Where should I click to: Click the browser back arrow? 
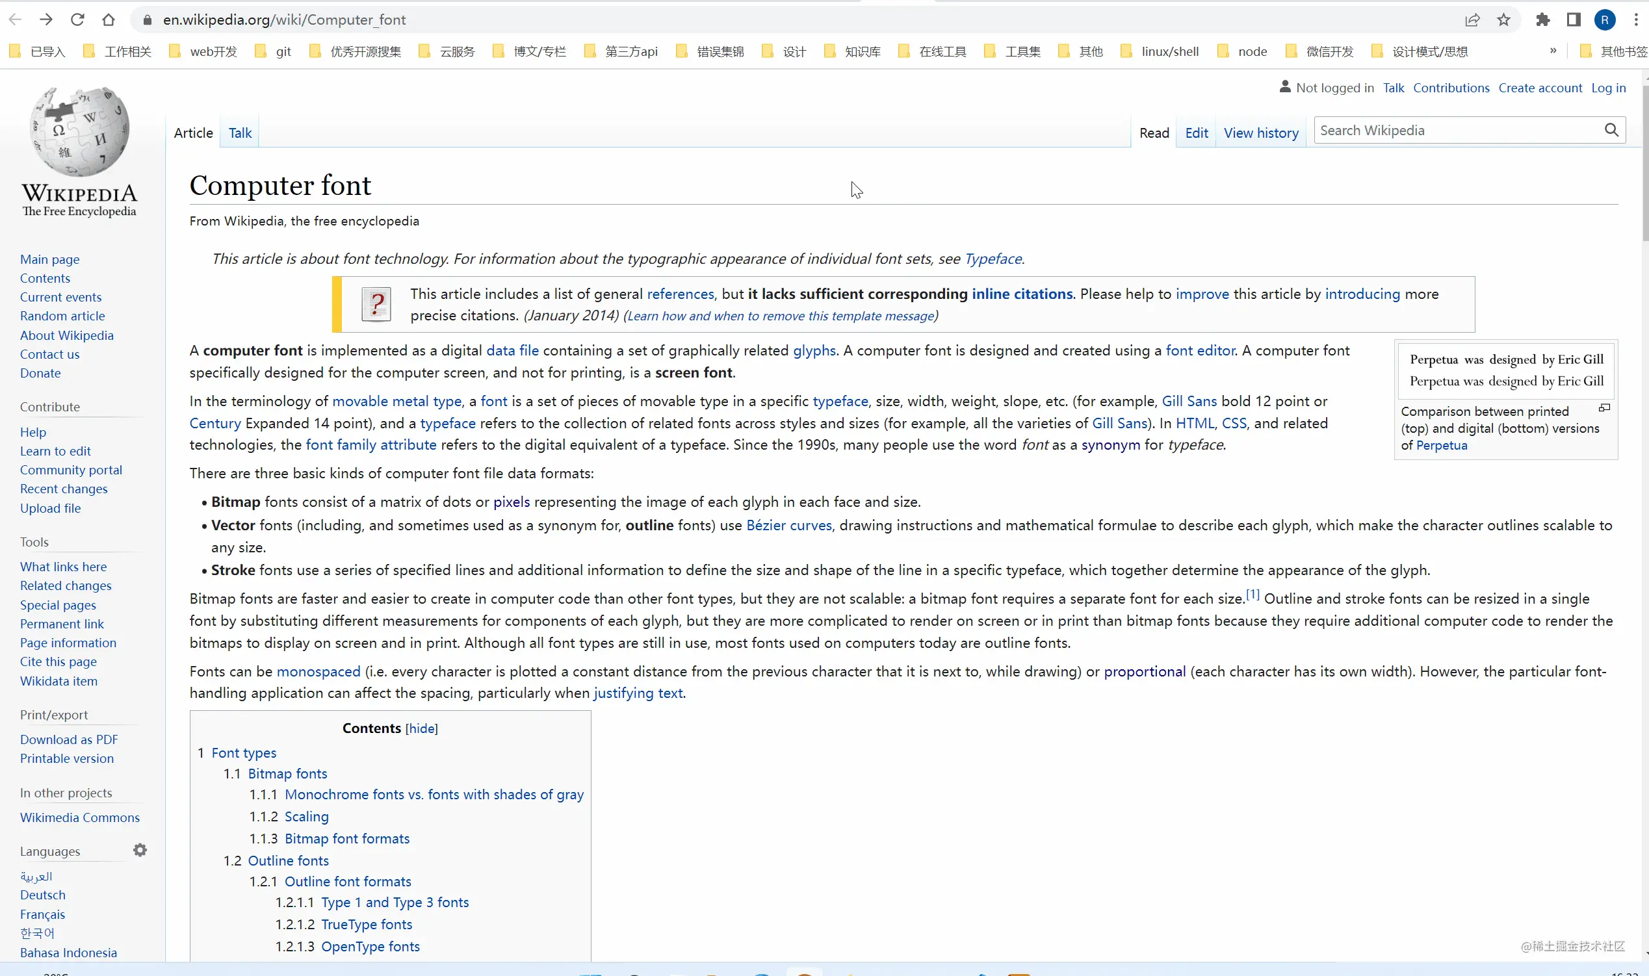click(15, 19)
